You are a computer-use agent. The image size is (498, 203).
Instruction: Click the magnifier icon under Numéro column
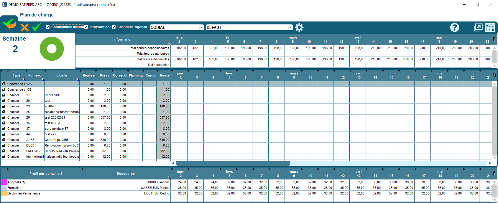[43, 79]
